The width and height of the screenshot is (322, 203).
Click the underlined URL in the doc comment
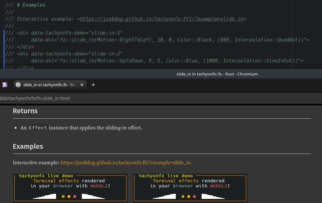161,19
